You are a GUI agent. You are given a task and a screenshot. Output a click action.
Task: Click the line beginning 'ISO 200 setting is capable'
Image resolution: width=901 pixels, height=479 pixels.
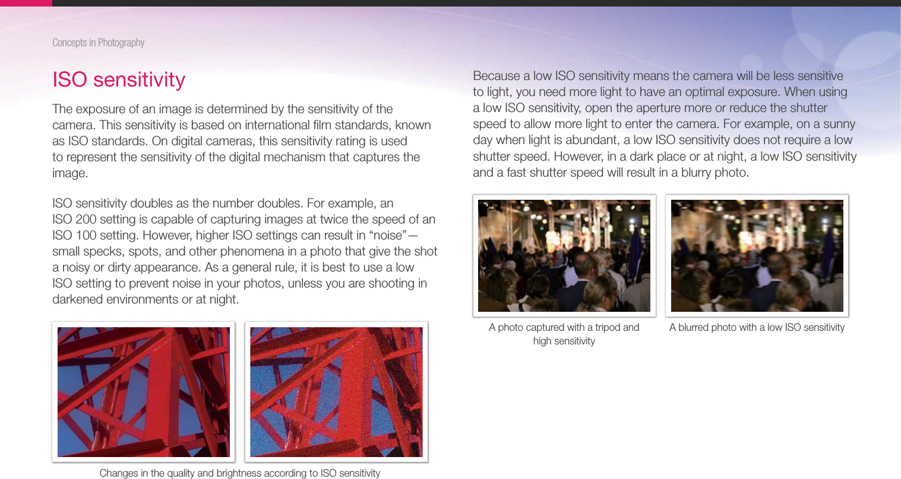coord(244,219)
